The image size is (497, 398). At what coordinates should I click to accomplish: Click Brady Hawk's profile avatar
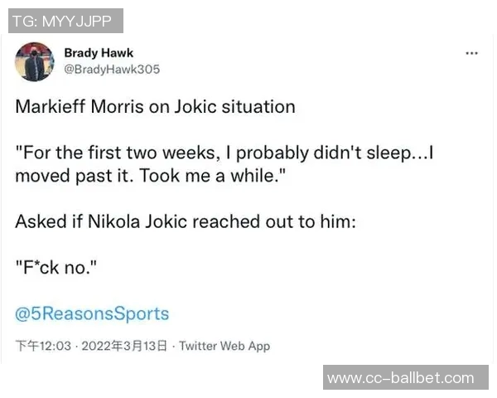[x=35, y=61]
